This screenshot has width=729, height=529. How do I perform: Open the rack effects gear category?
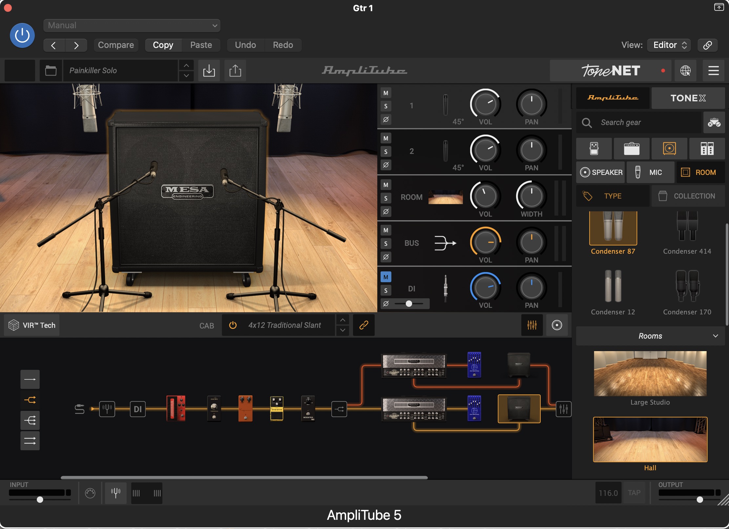707,148
